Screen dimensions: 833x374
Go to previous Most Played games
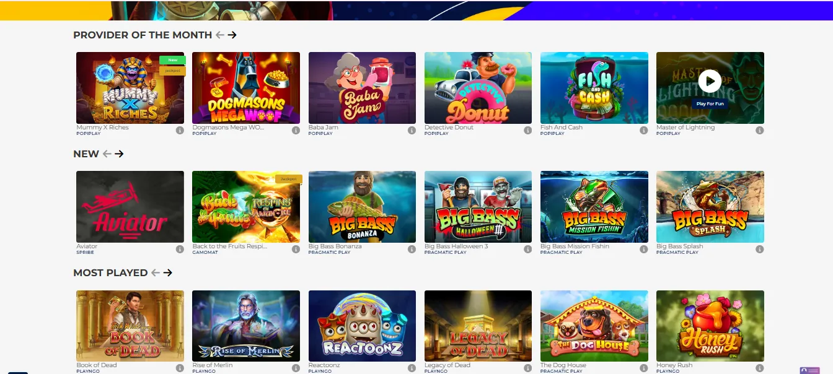coord(155,273)
